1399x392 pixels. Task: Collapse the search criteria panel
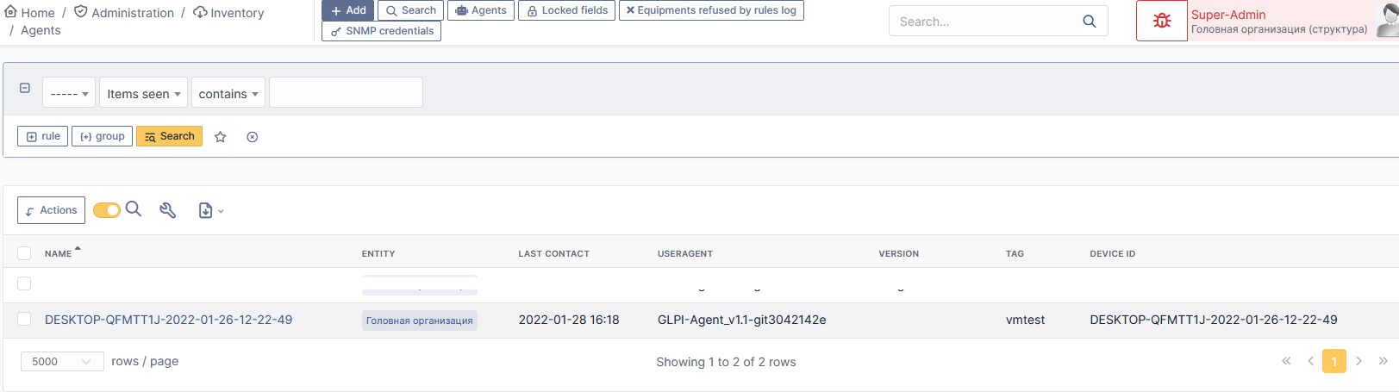[x=25, y=88]
